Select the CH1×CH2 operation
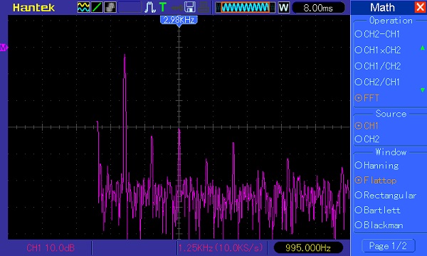 (x=378, y=50)
